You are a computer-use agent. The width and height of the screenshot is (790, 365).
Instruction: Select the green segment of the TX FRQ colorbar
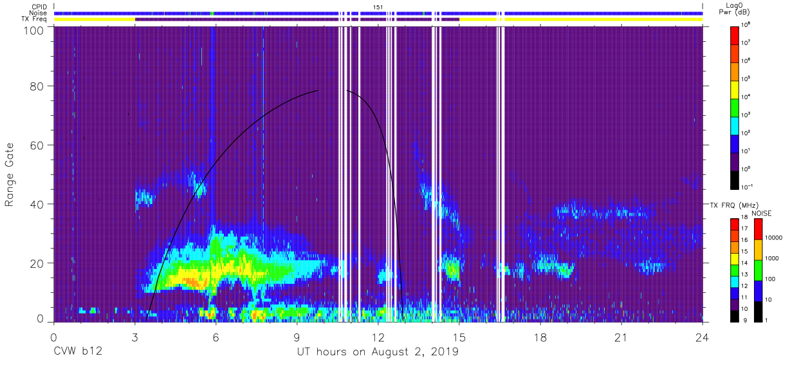coord(735,270)
